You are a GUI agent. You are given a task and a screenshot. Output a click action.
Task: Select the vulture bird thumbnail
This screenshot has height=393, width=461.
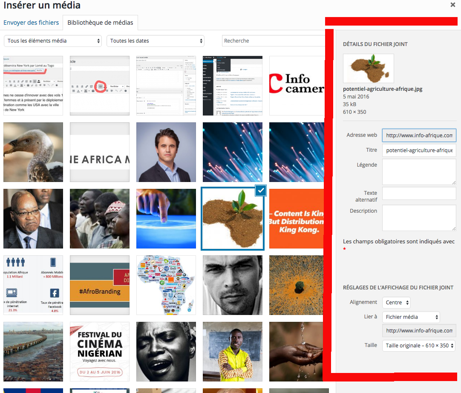click(33, 152)
